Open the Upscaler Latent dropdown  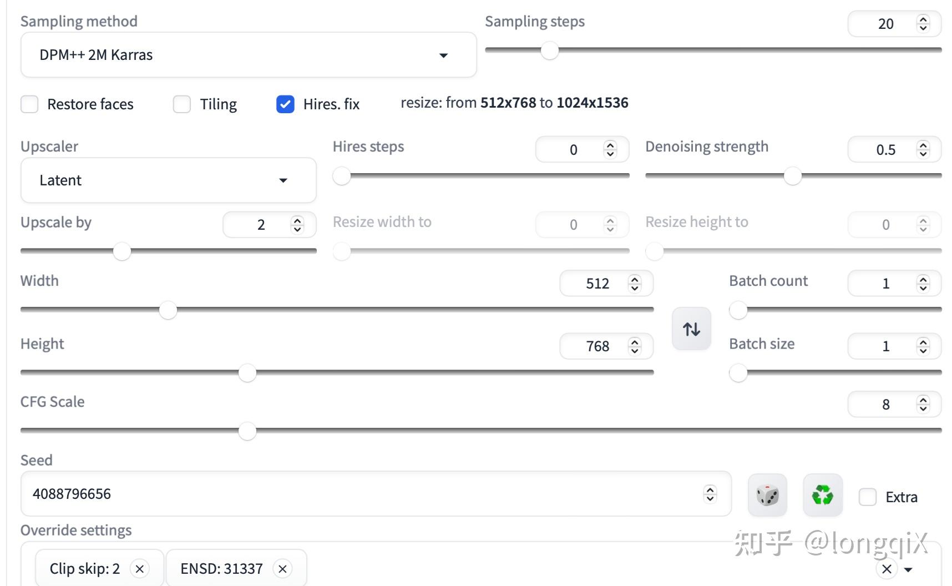pos(168,180)
